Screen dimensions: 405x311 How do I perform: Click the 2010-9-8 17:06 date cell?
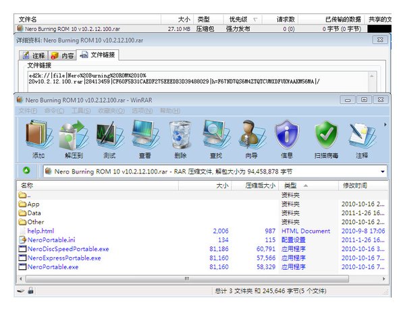pyautogui.click(x=363, y=231)
